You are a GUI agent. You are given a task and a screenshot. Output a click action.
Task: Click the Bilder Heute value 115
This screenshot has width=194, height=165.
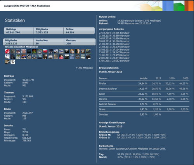coord(24,119)
